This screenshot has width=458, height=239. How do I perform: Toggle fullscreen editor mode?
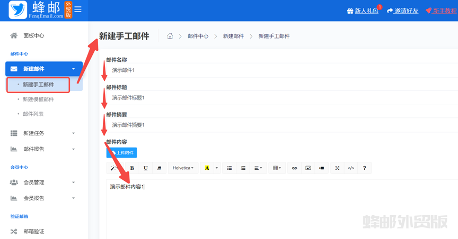click(337, 168)
